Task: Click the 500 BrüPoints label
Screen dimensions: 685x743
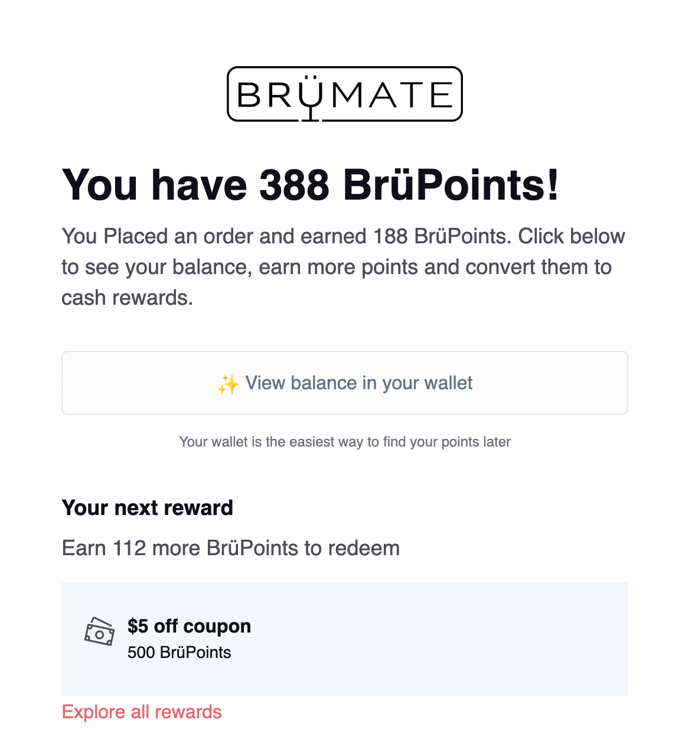Action: pyautogui.click(x=180, y=653)
